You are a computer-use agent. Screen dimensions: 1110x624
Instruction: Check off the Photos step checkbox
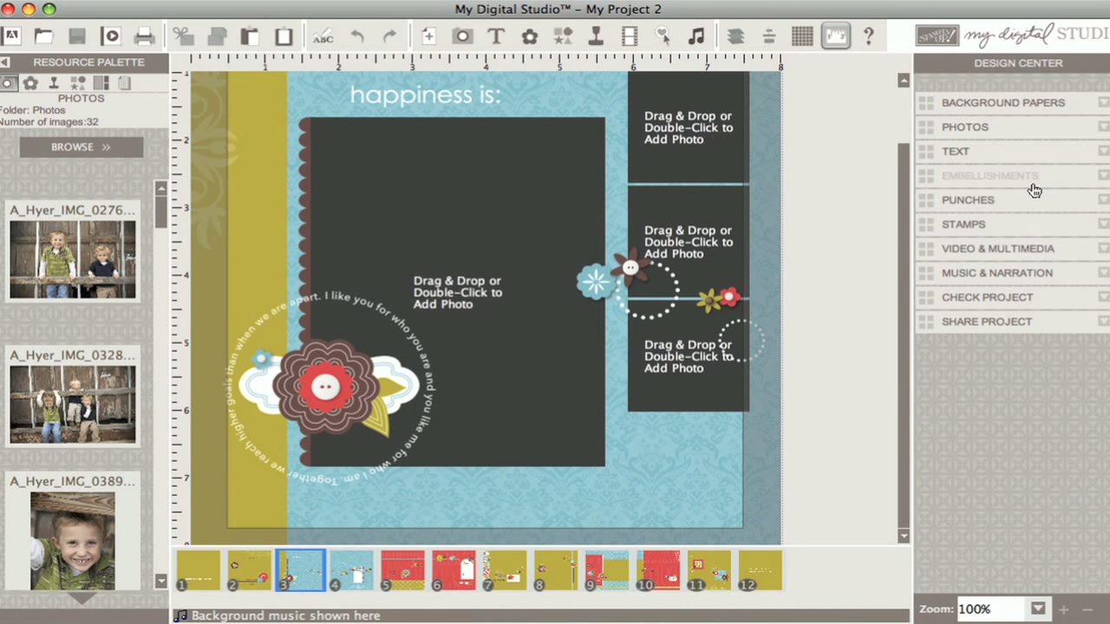tap(1103, 127)
